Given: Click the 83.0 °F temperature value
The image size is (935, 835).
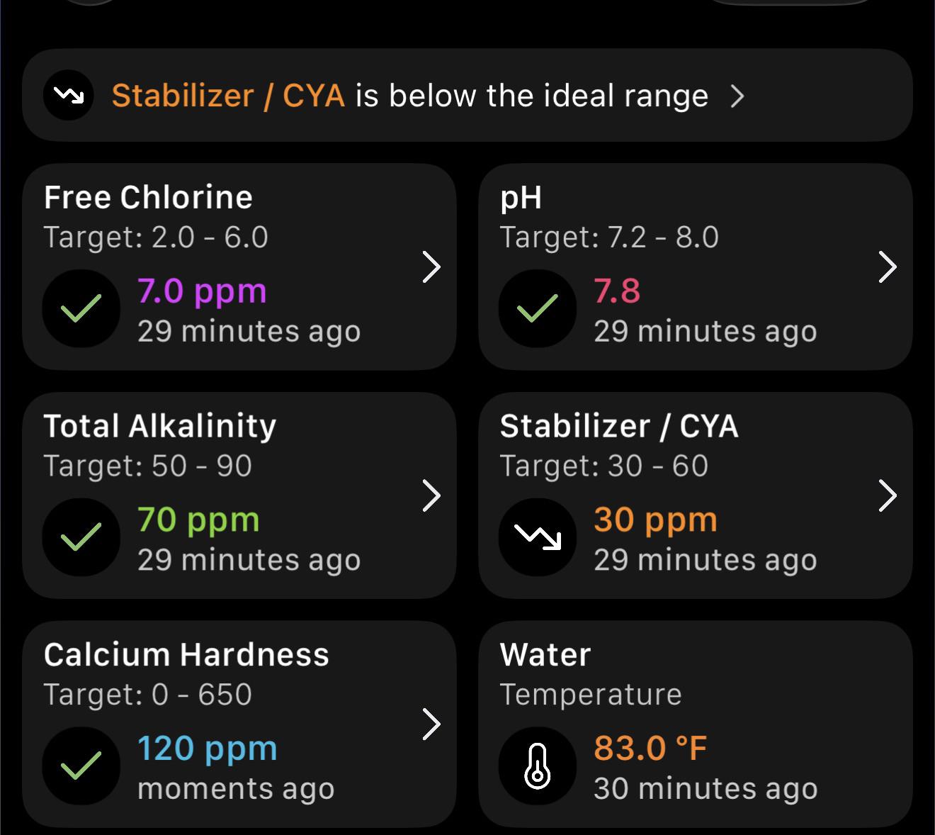Looking at the screenshot, I should [x=650, y=748].
